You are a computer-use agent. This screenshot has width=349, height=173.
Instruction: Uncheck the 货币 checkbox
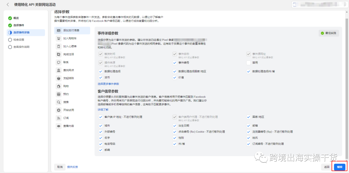tap(100, 77)
